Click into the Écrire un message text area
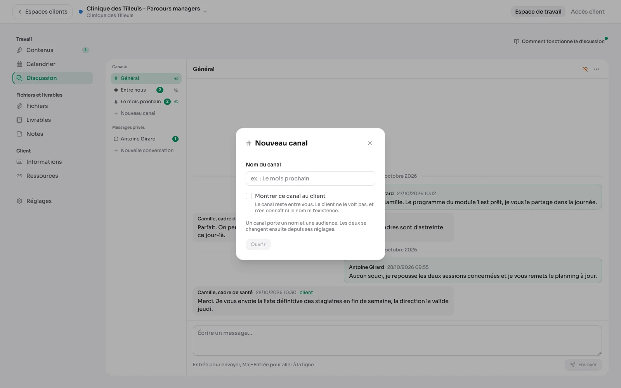The height and width of the screenshot is (388, 621). [397, 341]
